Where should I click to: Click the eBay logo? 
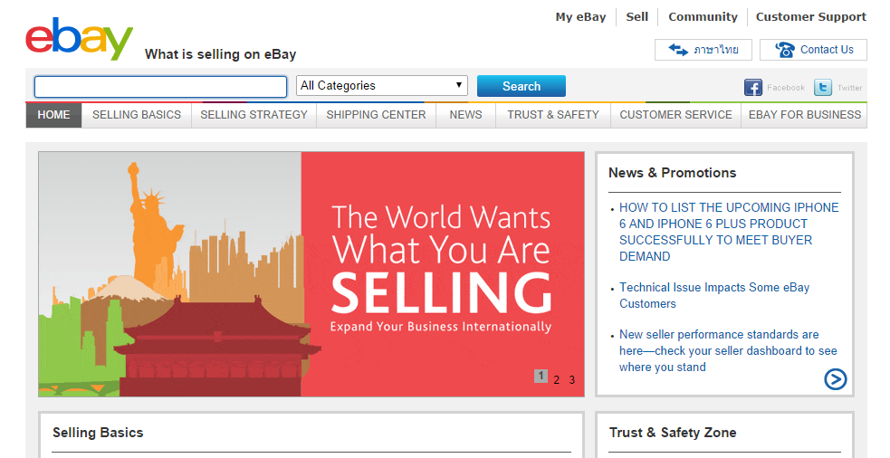click(79, 39)
